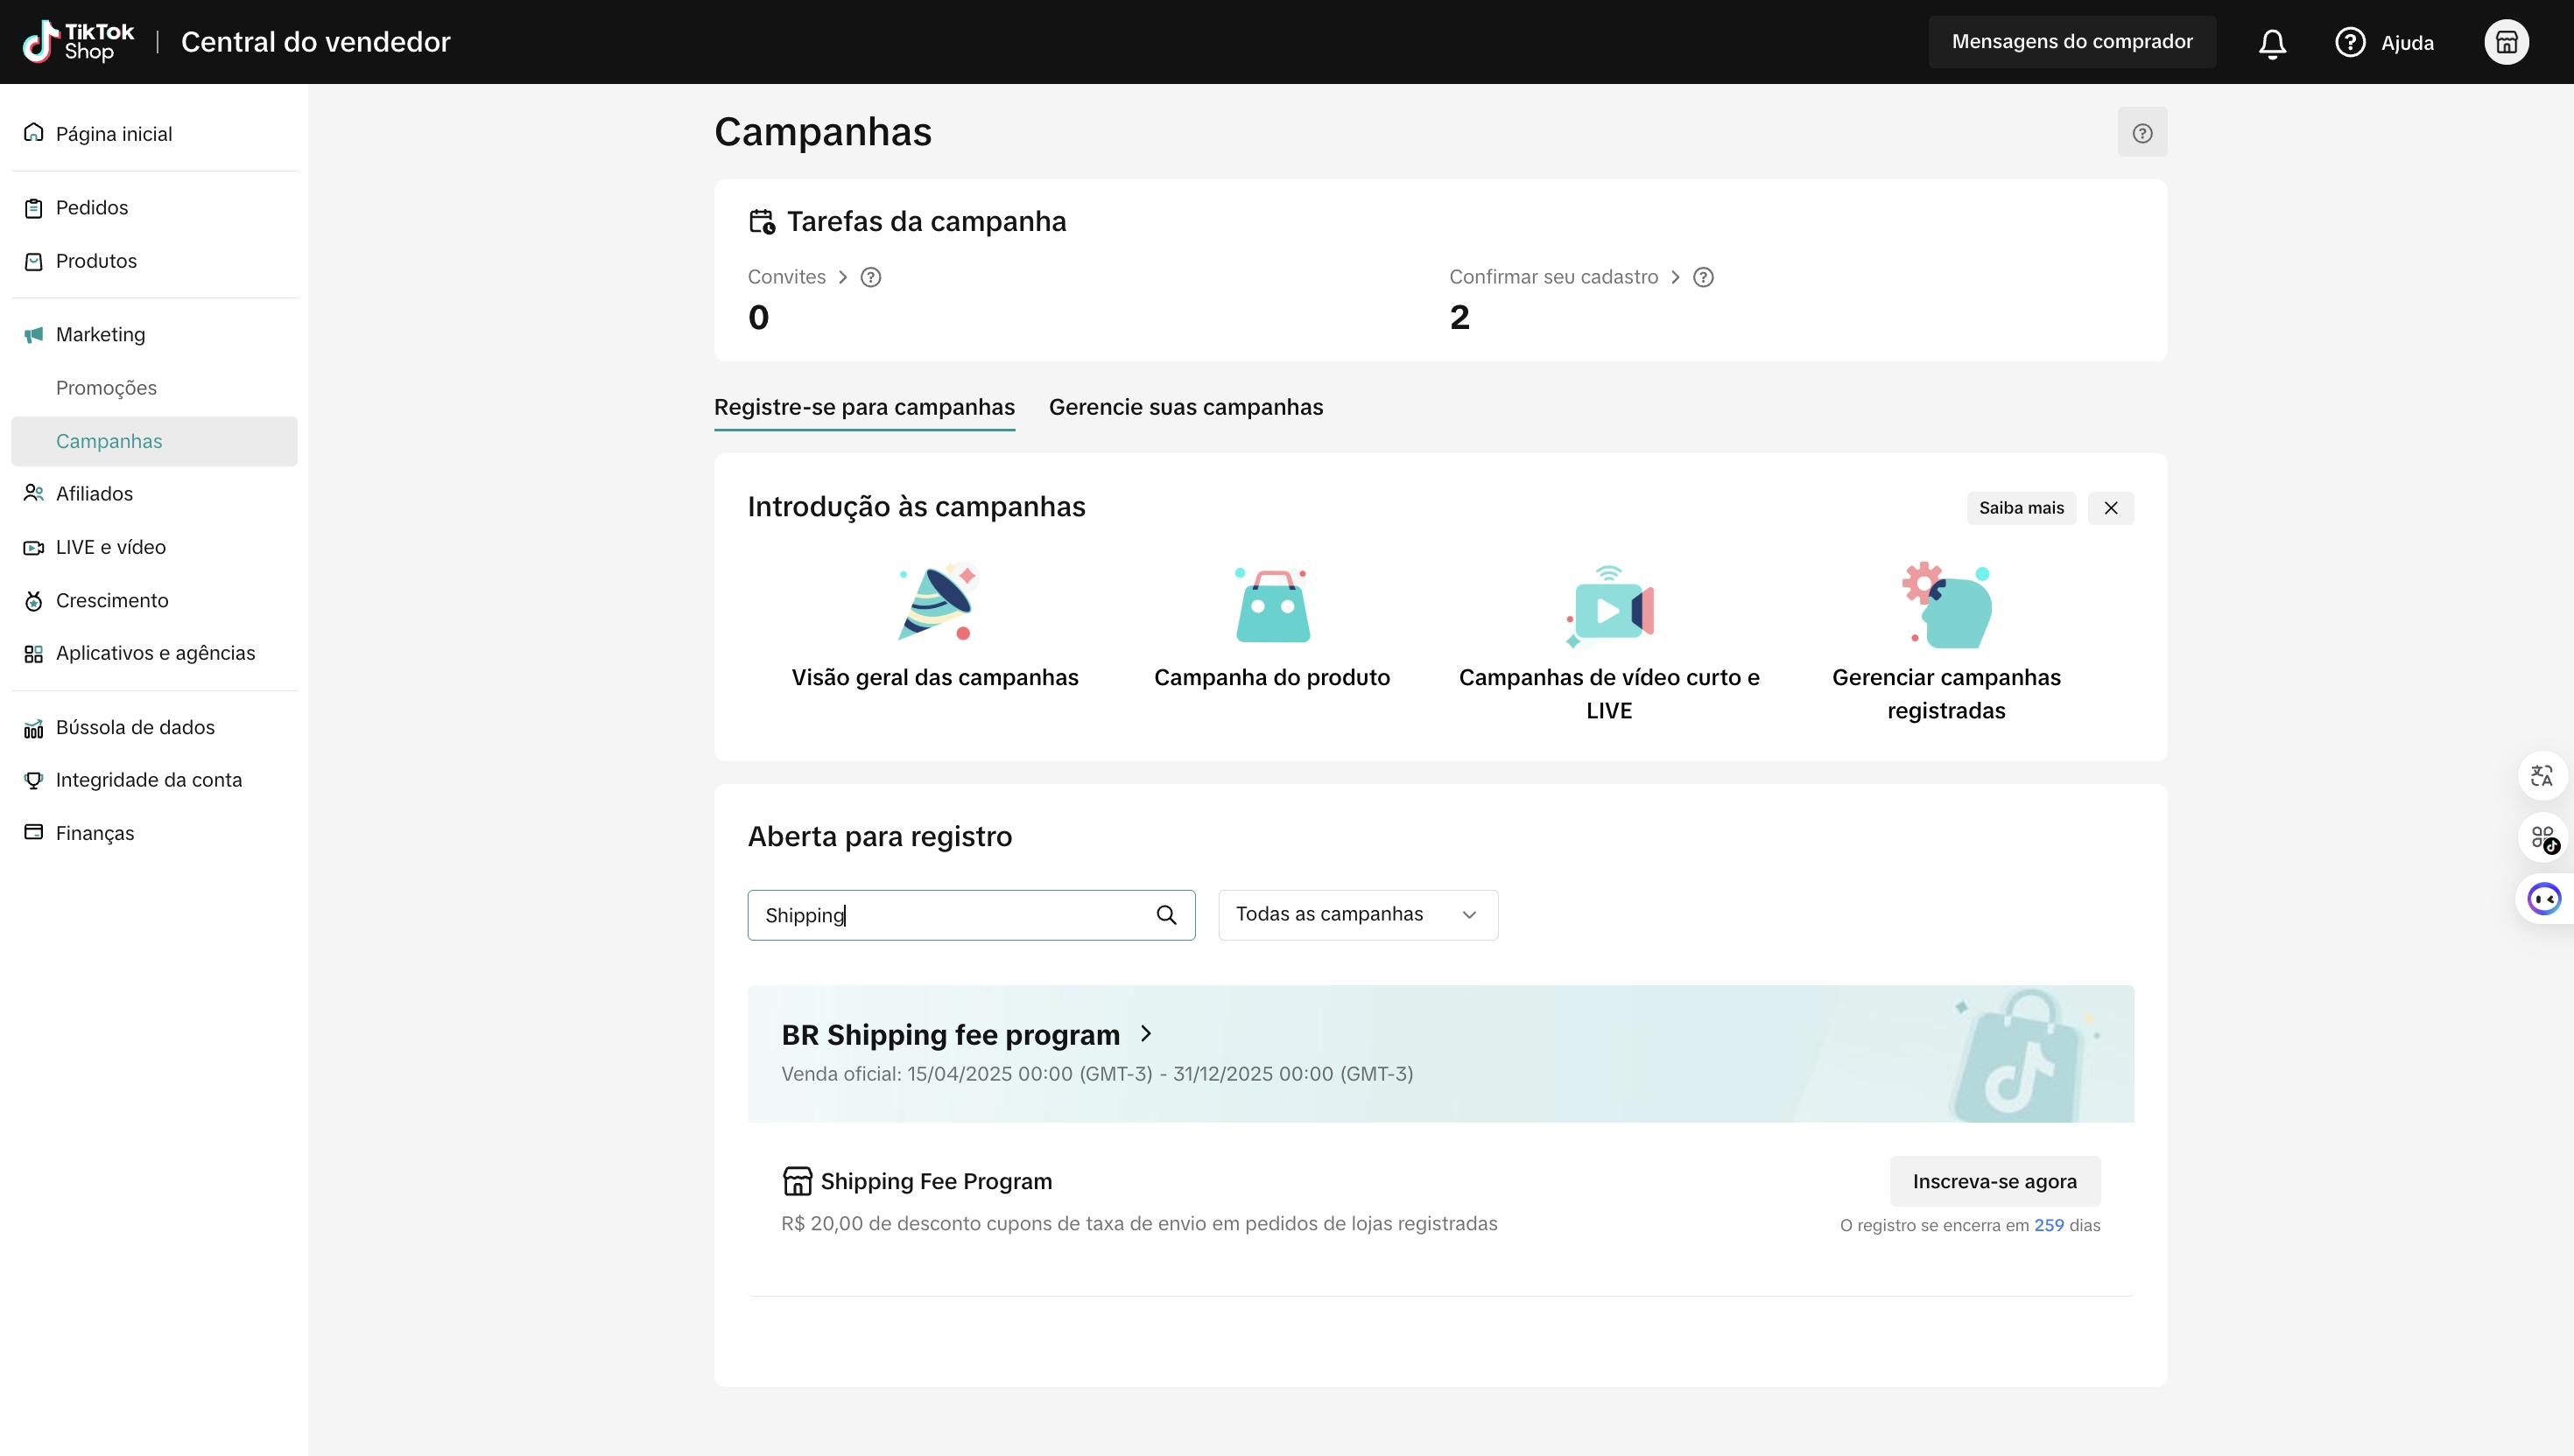Click the notification bell icon
This screenshot has height=1456, width=2574.
pyautogui.click(x=2272, y=43)
